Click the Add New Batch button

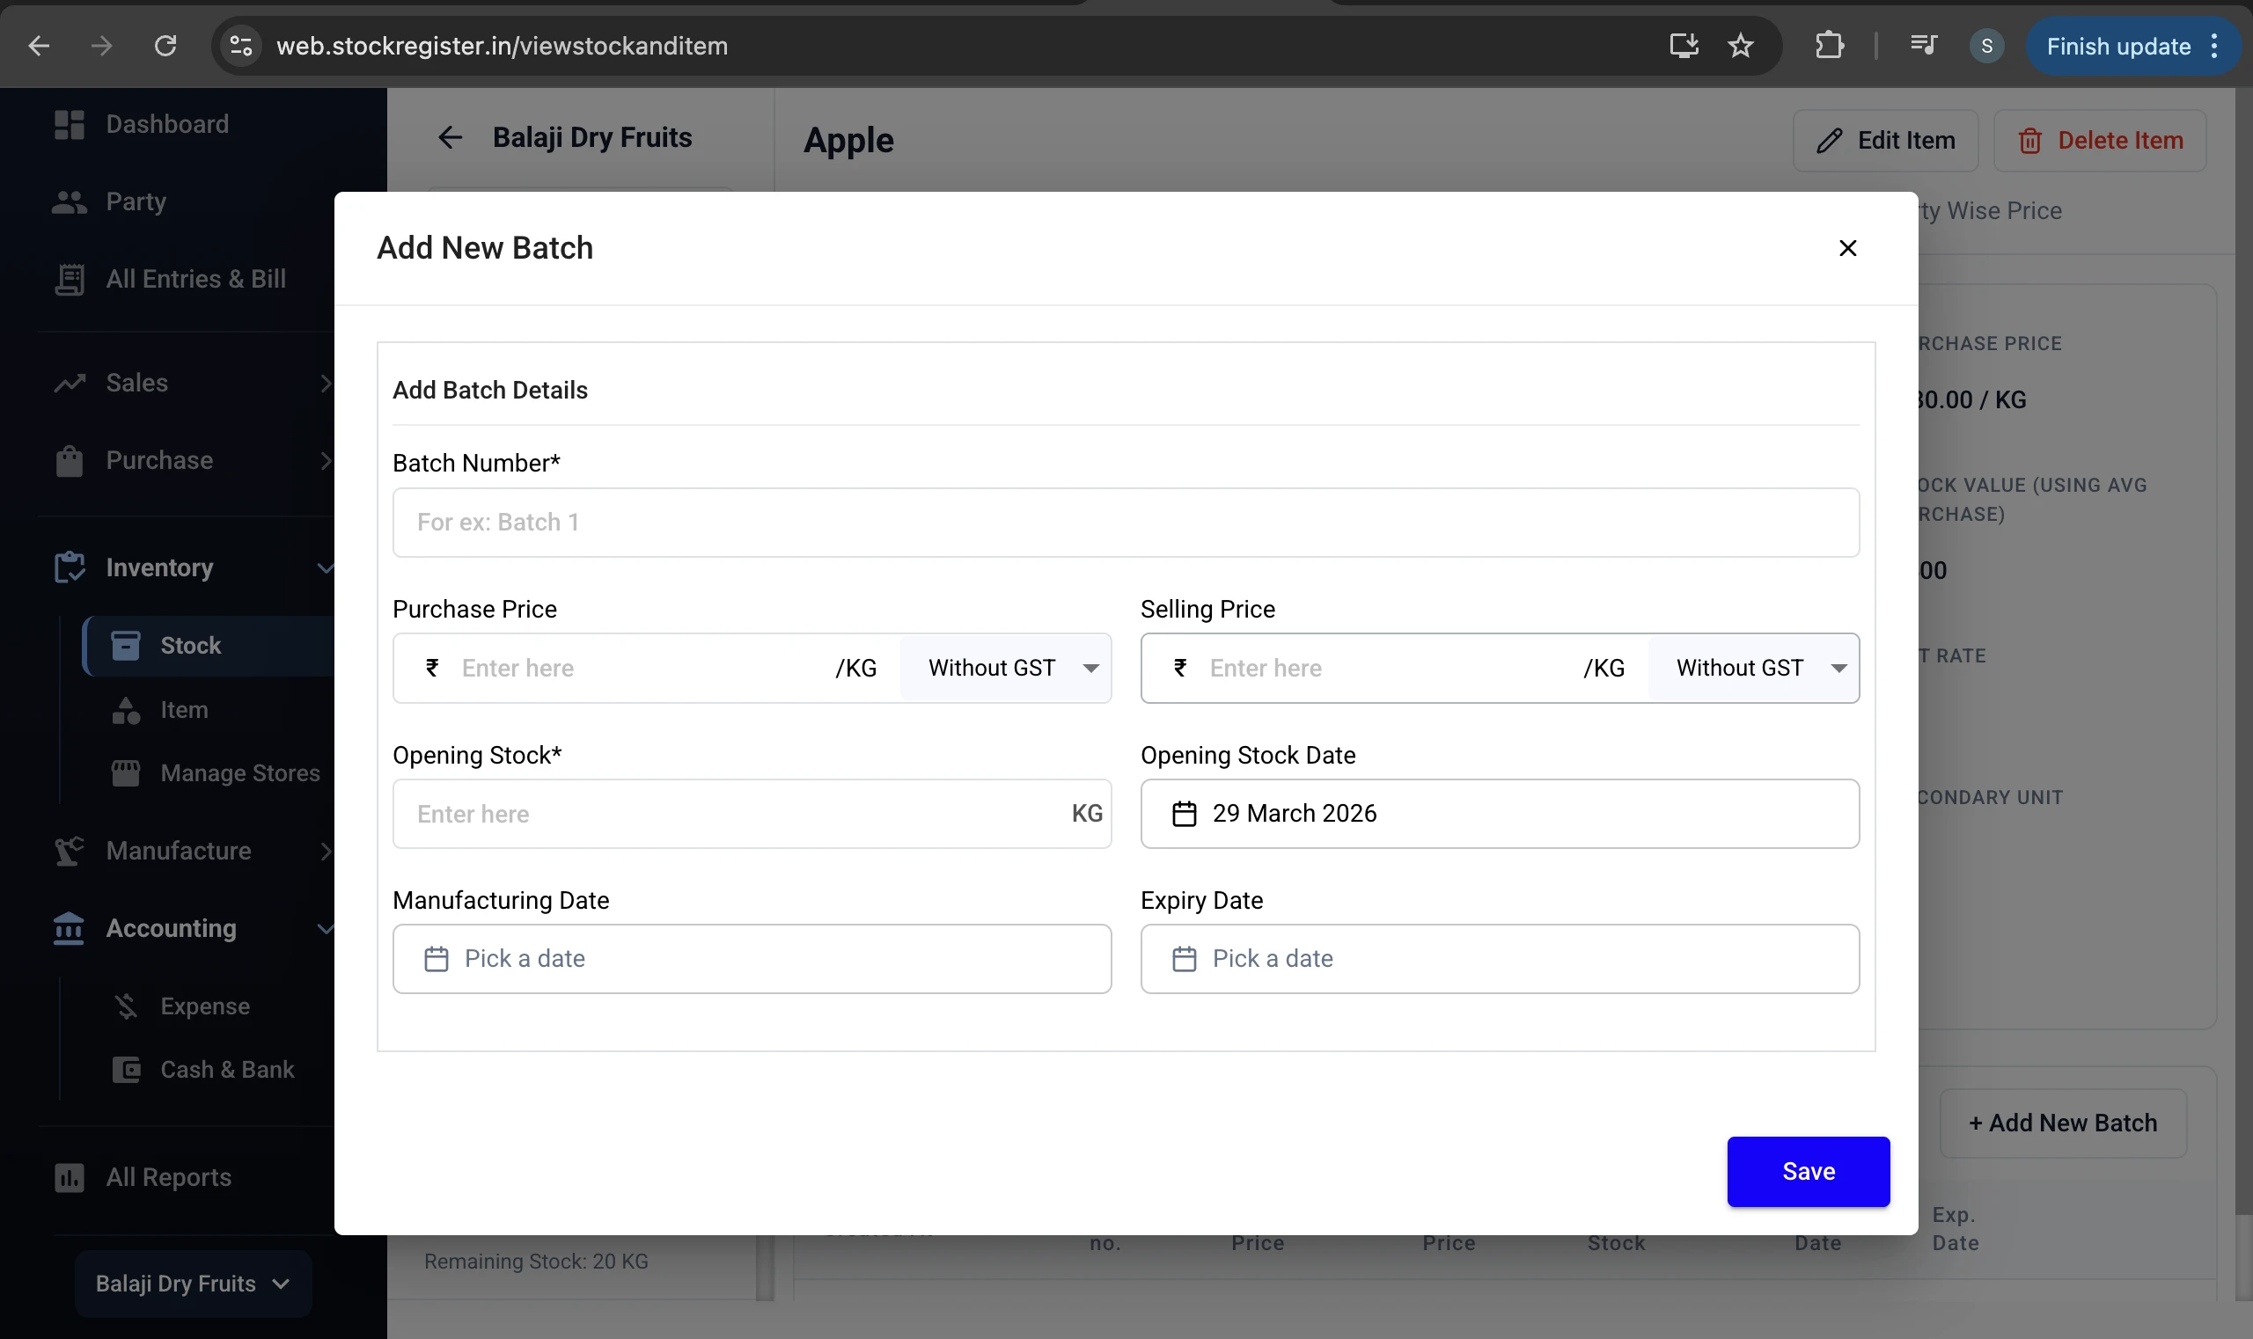pyautogui.click(x=2063, y=1123)
